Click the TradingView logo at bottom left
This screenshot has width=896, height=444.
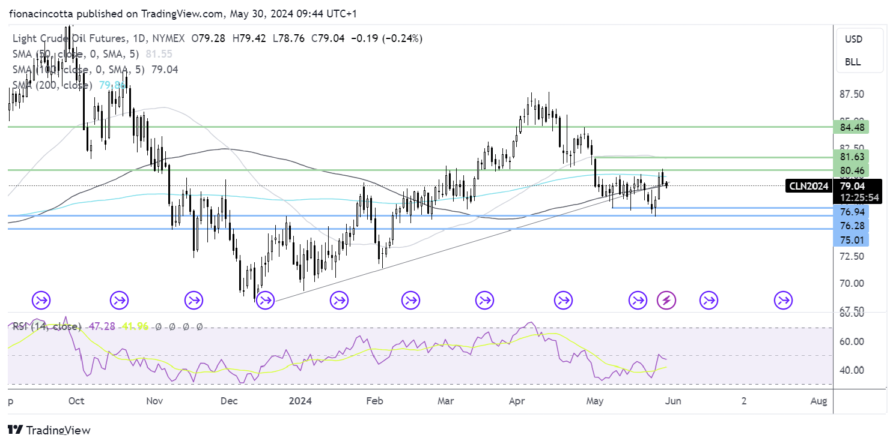pyautogui.click(x=49, y=430)
